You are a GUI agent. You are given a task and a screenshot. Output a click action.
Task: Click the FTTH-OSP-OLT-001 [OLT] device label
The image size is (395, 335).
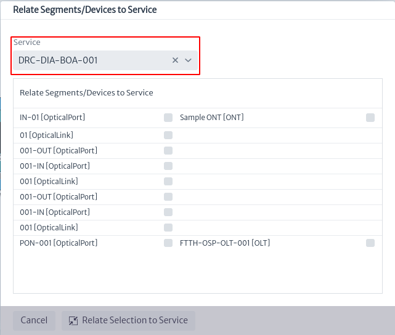[225, 243]
